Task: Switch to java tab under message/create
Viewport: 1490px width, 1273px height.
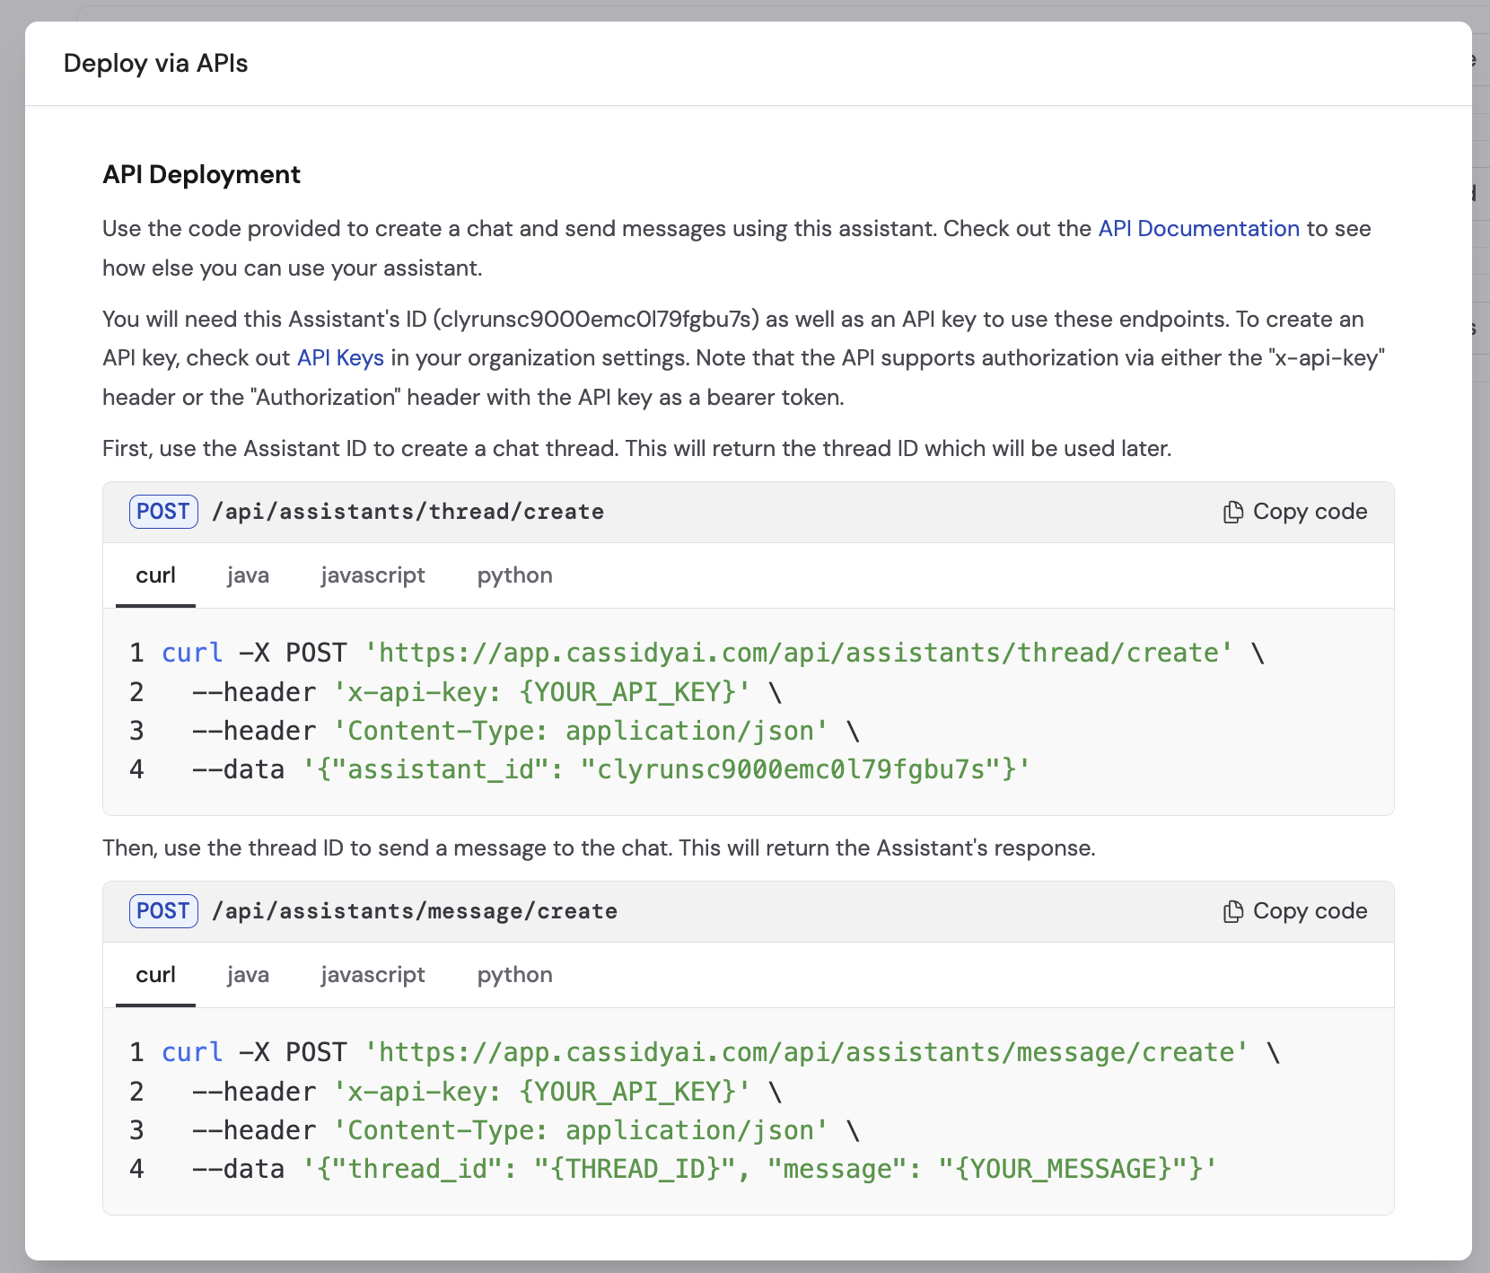Action: click(248, 975)
